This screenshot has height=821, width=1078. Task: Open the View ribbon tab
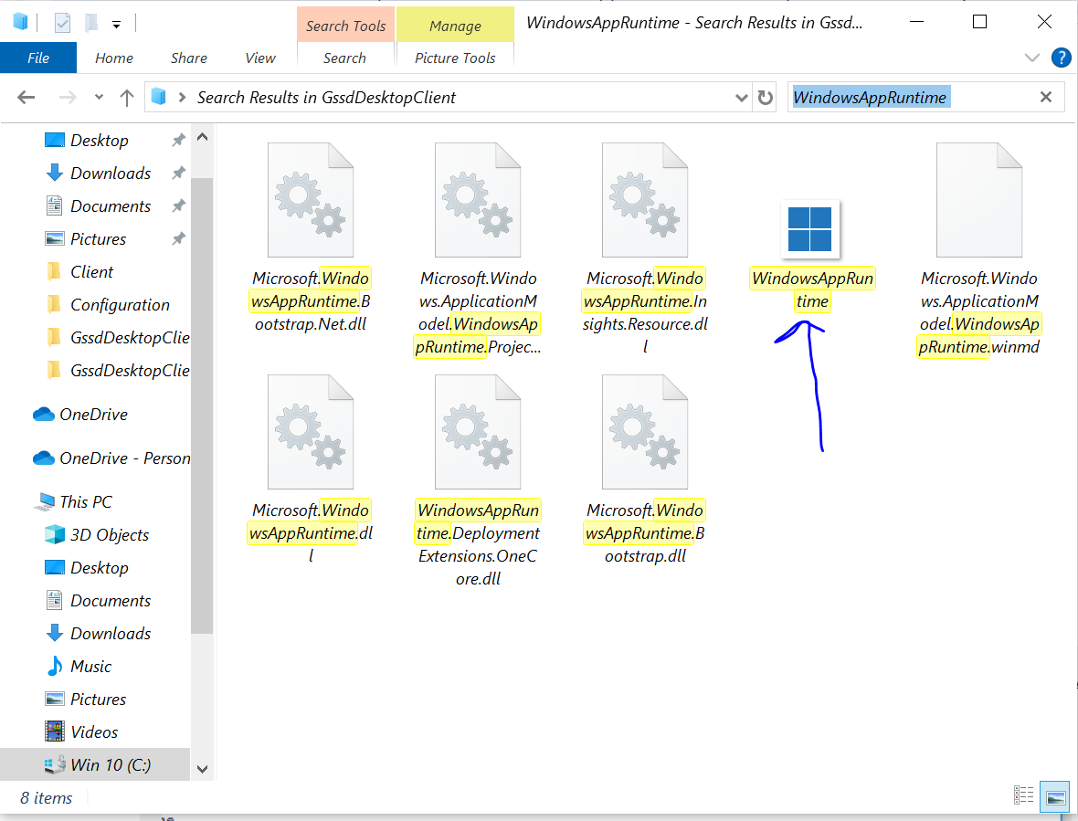click(x=260, y=58)
